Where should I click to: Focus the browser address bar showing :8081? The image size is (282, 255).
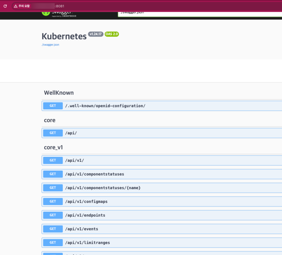(x=141, y=6)
